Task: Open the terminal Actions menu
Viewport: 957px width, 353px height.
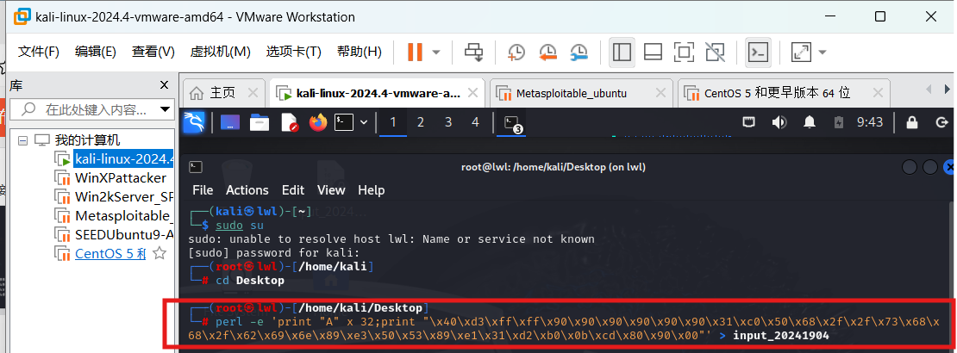Action: (247, 190)
